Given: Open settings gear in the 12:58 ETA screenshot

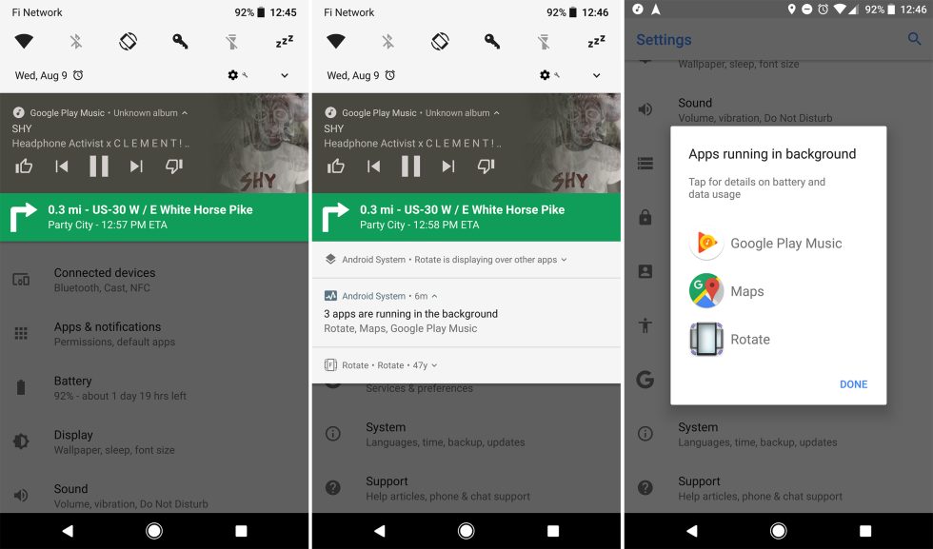Looking at the screenshot, I should point(545,75).
